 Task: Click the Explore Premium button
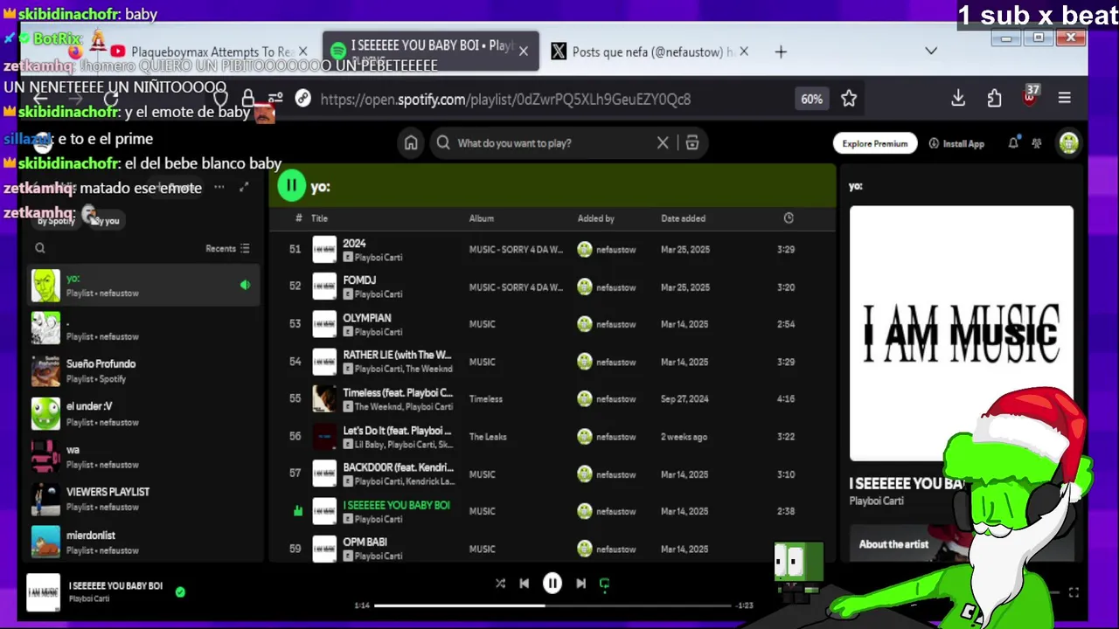[x=875, y=143]
